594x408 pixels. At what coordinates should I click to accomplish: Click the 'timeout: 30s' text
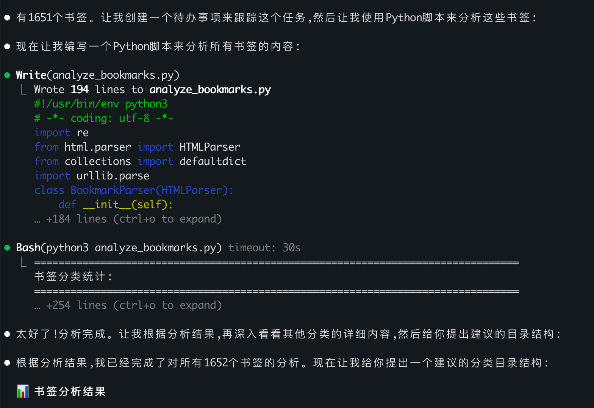point(264,248)
